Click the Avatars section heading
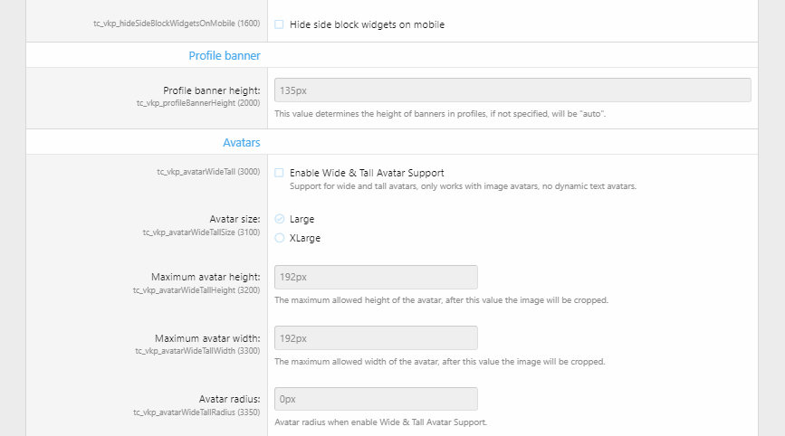The width and height of the screenshot is (785, 436). click(x=242, y=143)
